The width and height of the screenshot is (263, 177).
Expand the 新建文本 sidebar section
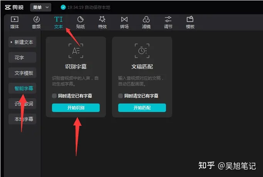(22, 42)
